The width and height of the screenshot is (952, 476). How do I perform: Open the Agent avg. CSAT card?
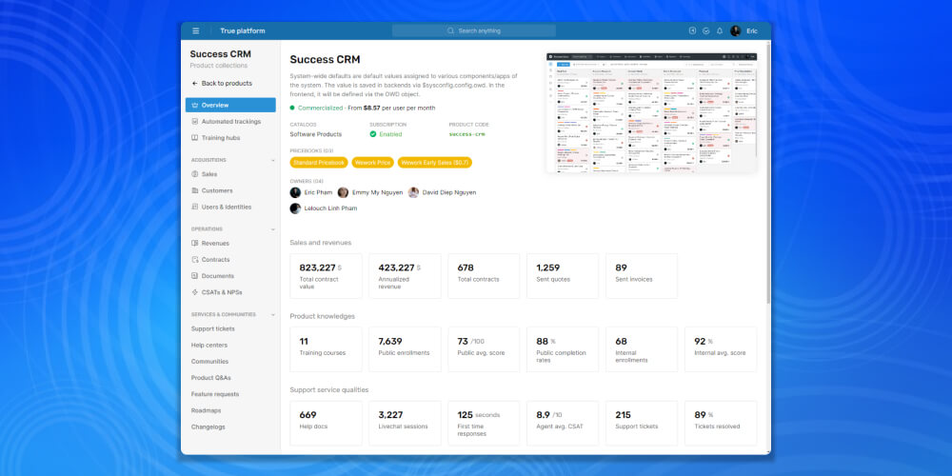(563, 424)
